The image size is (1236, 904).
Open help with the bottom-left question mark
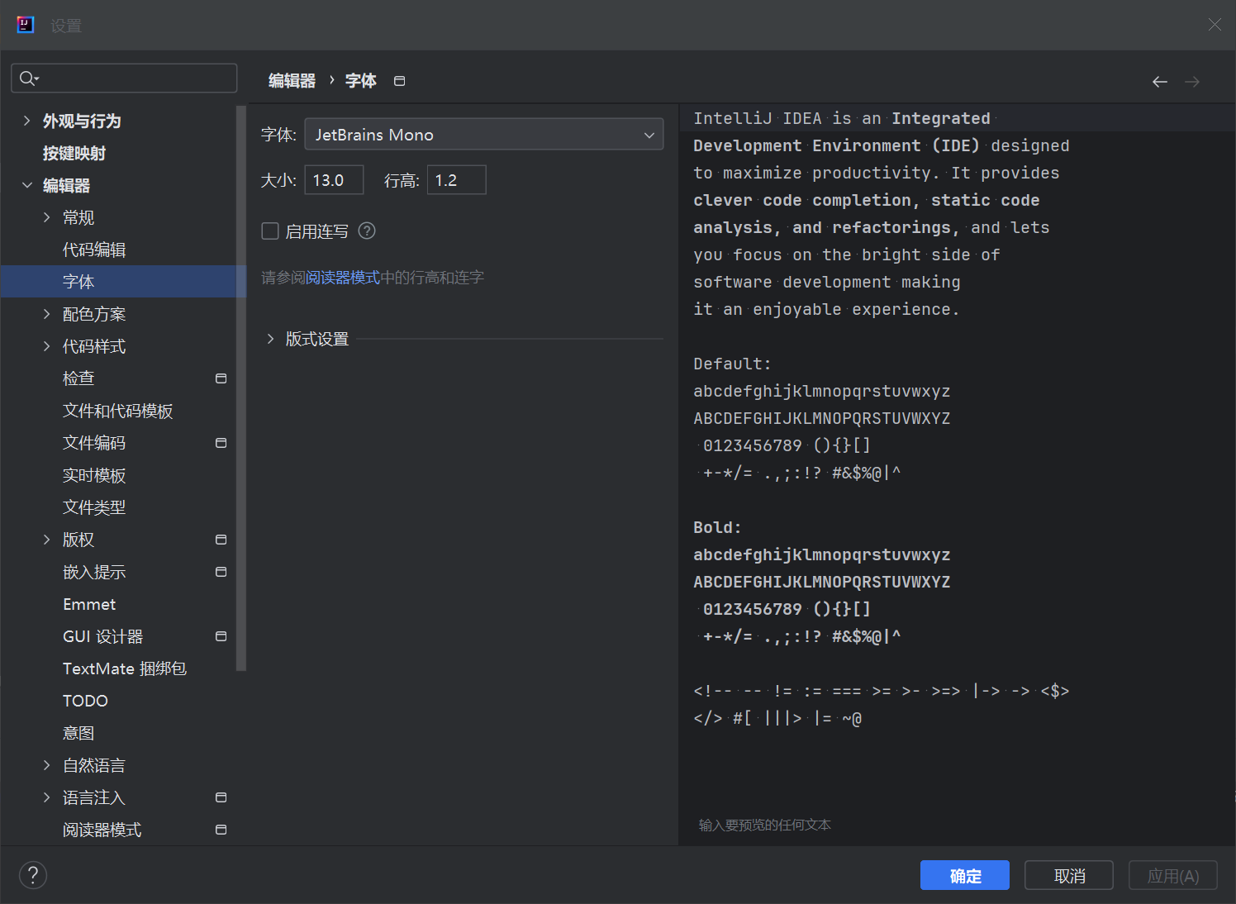(x=33, y=875)
